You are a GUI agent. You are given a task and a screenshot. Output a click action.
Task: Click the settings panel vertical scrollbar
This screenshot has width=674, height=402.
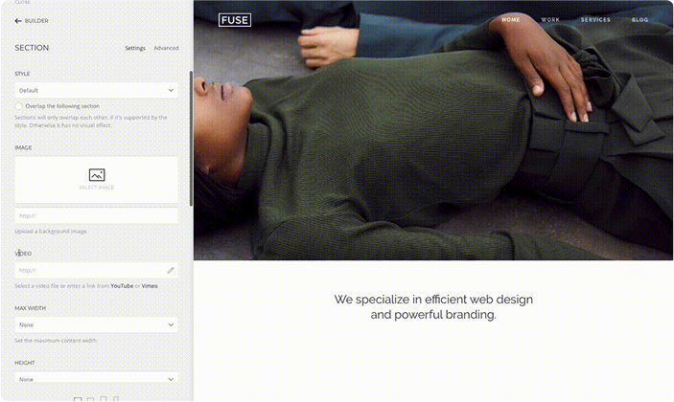coord(191,138)
